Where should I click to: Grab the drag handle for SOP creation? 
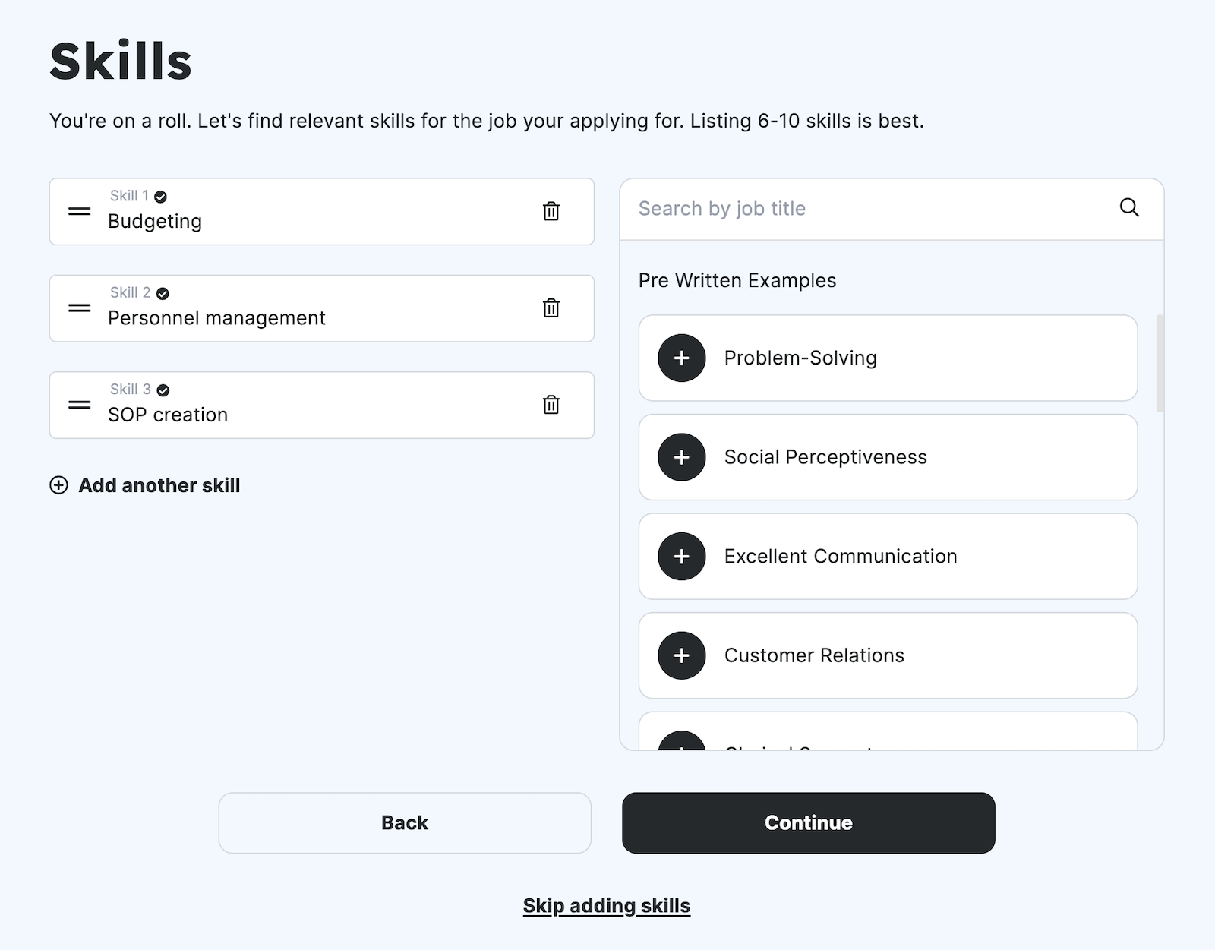click(78, 406)
